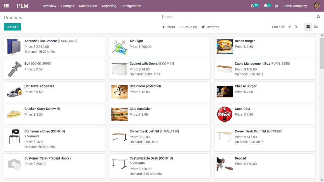324x182 pixels.
Task: Open the Master Data menu
Action: 88,6
